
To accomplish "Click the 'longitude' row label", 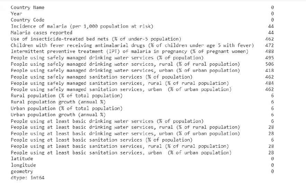I will (23, 165).
